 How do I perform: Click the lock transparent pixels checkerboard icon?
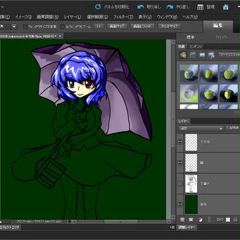(x=228, y=220)
